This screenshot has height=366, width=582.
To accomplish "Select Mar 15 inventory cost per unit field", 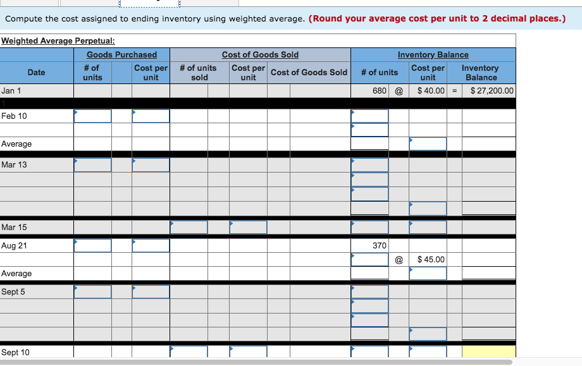I will pyautogui.click(x=428, y=228).
